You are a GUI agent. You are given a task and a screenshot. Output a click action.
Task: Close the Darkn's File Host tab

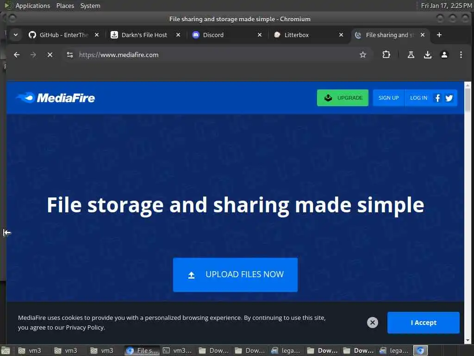coord(178,35)
